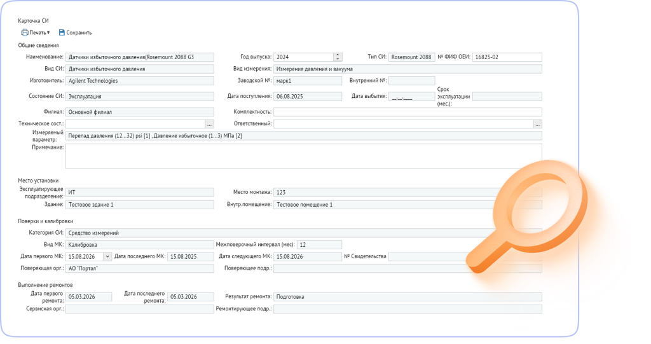The width and height of the screenshot is (651, 344).
Task: Expand the Дата первого МК date dropdown
Action: coord(107,256)
